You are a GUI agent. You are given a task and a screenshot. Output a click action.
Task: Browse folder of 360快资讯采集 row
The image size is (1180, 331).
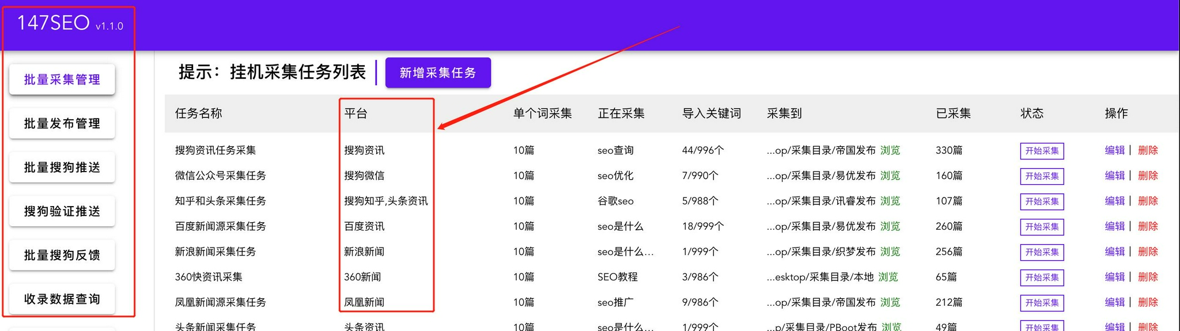click(888, 277)
